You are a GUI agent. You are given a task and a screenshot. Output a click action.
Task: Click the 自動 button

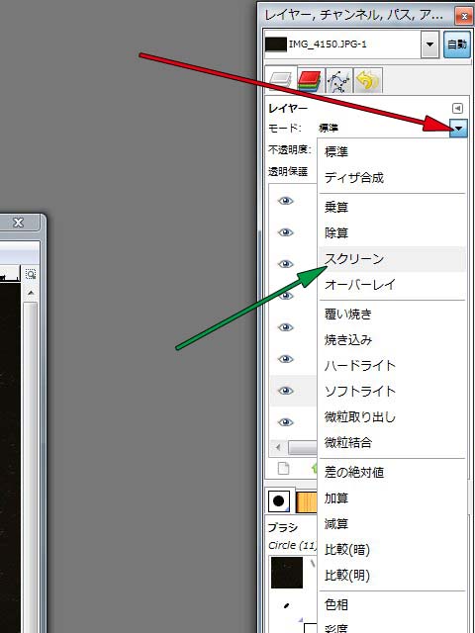tap(457, 45)
